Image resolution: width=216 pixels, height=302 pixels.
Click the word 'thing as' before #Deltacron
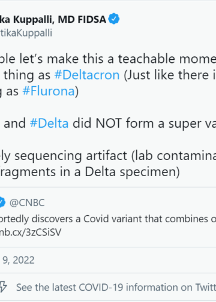click(27, 75)
